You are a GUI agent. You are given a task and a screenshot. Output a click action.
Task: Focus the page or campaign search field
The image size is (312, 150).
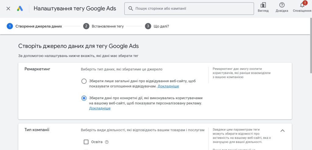[192, 9]
